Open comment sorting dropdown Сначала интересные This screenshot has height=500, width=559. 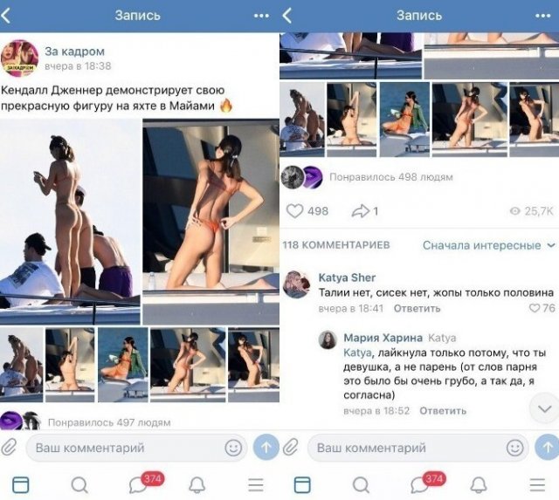tap(488, 245)
